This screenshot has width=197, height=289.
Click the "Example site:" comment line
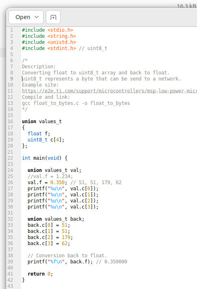pos(40,85)
